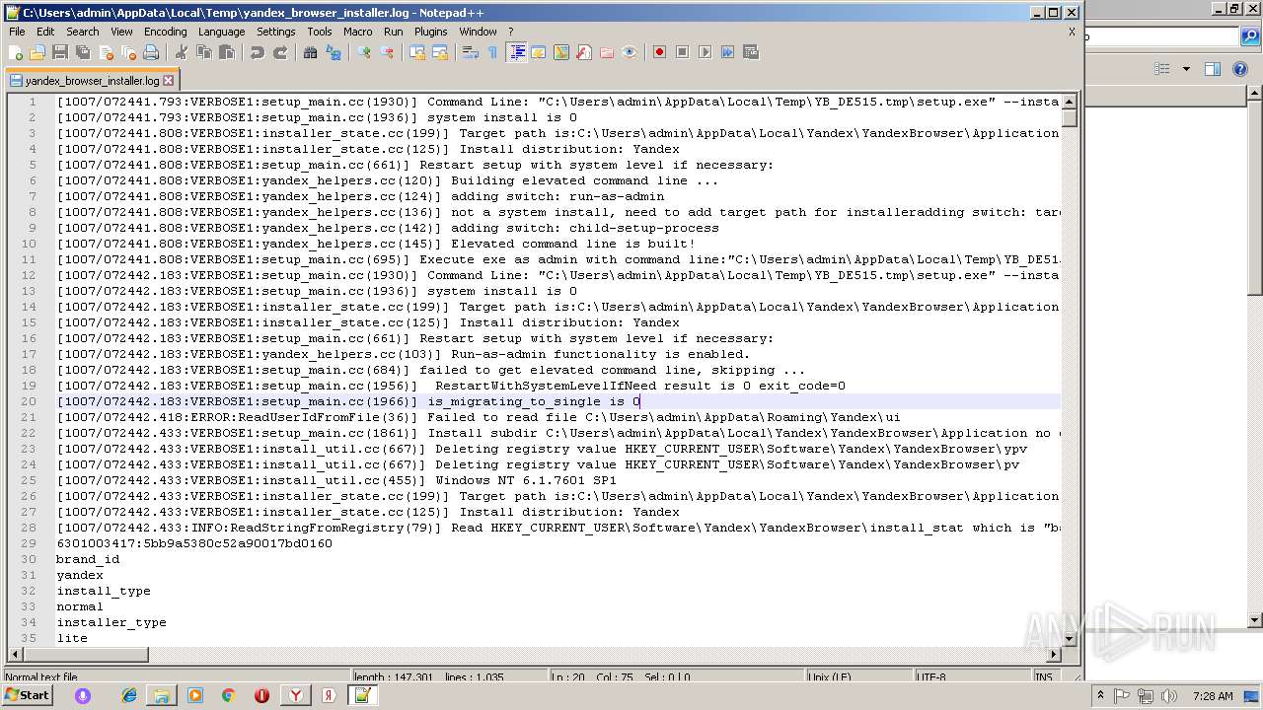
Task: Click the Copy toolbar icon
Action: click(x=203, y=52)
